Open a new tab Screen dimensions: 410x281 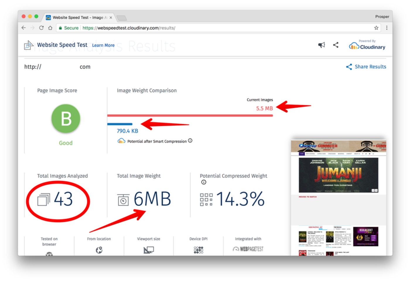coord(122,18)
